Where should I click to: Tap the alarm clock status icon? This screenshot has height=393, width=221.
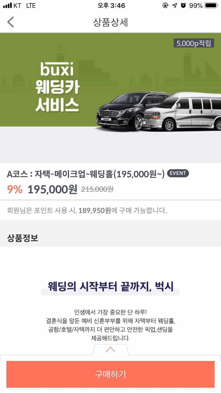point(183,6)
